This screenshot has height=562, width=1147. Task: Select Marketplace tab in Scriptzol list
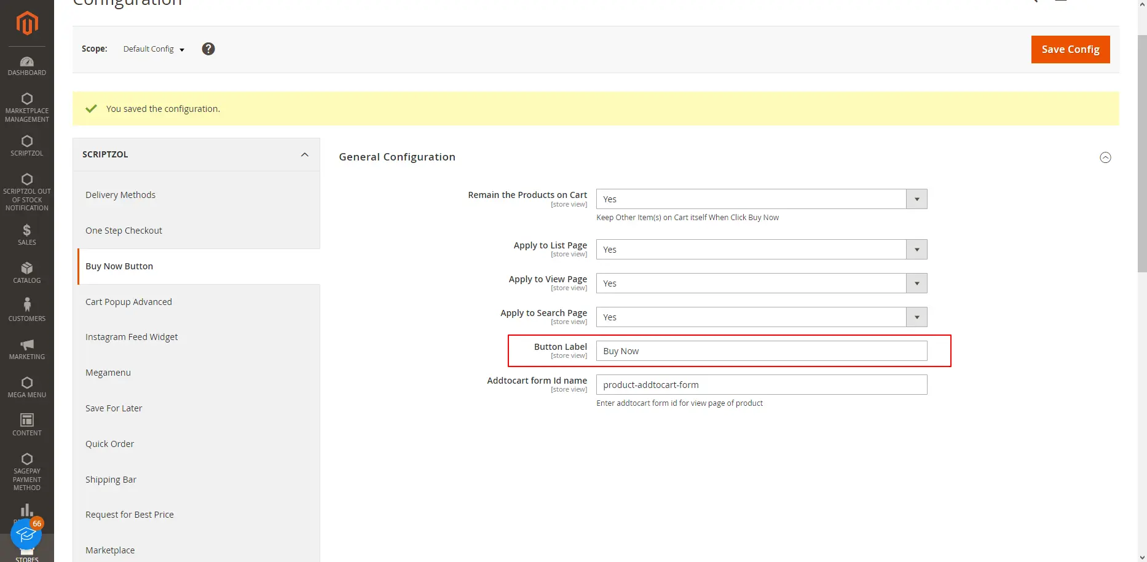coord(199,550)
